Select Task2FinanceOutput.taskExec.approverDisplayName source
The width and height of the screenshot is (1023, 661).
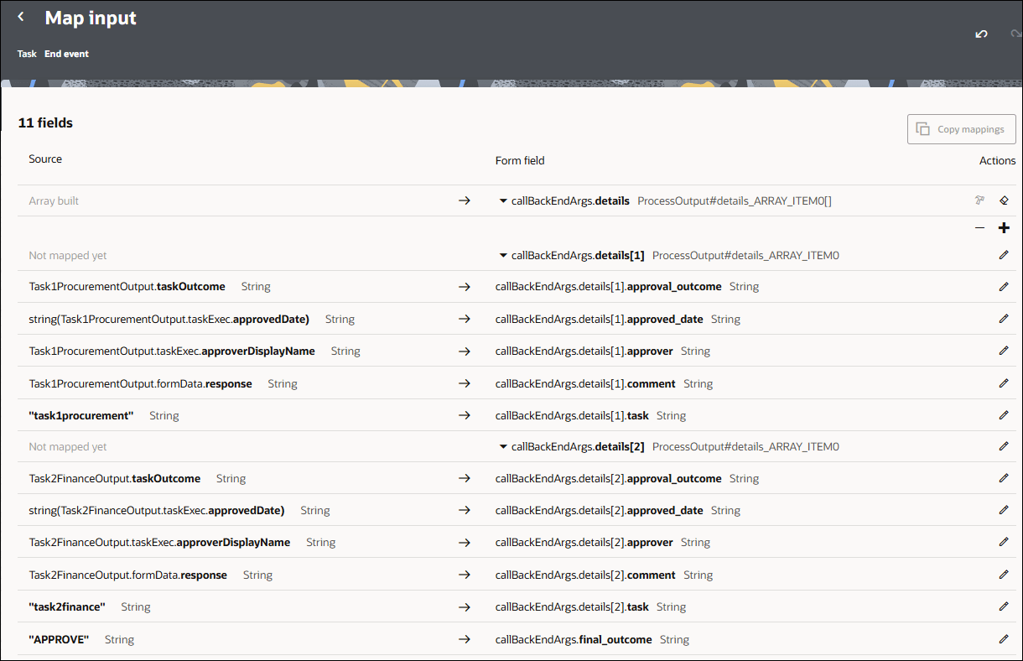pos(159,542)
